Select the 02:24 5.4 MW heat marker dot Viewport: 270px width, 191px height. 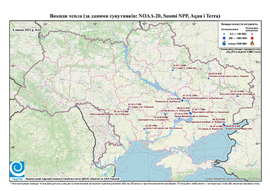click(209, 78)
